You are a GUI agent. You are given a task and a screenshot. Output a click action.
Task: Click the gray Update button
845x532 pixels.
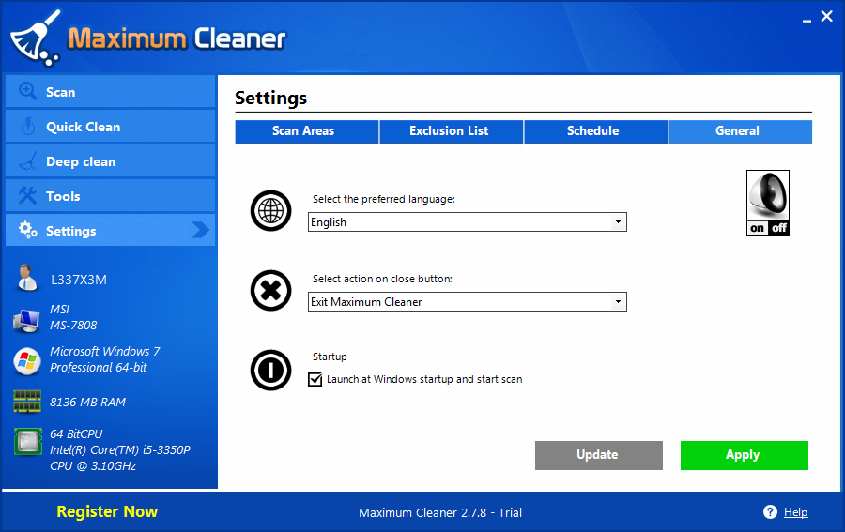pyautogui.click(x=599, y=455)
